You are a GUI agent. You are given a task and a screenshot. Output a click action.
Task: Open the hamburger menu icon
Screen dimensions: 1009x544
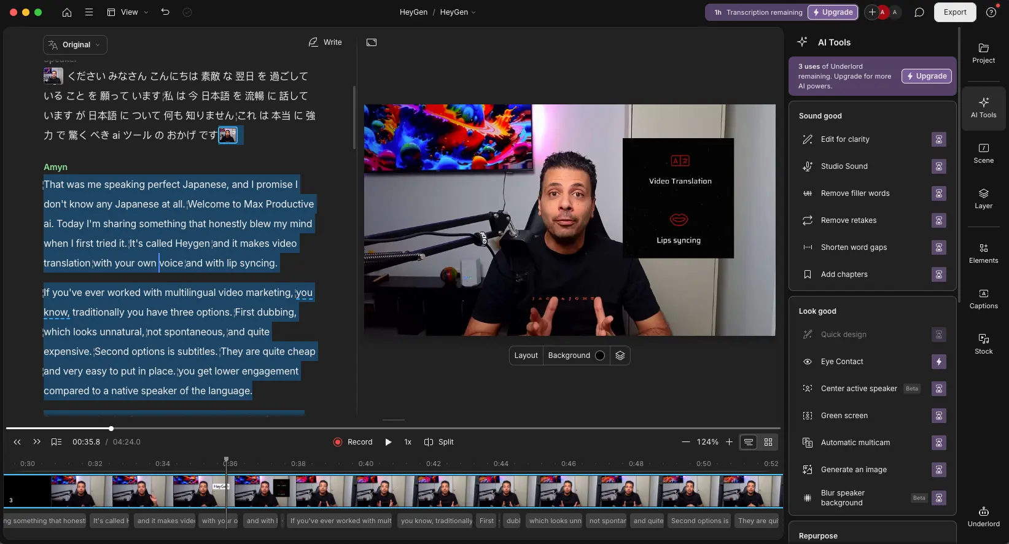[x=89, y=12]
